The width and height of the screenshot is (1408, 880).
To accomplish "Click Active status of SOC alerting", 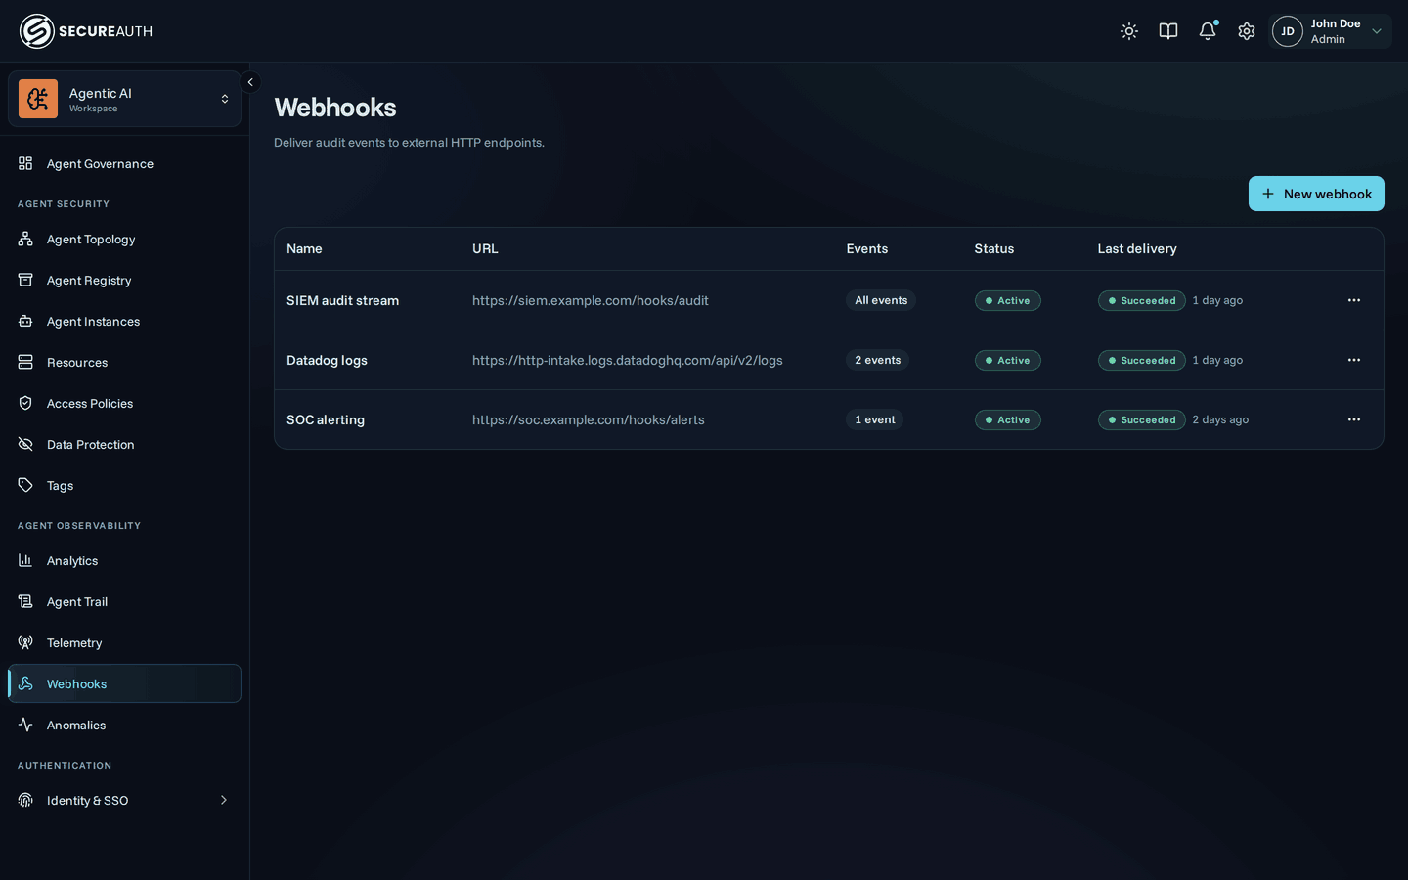I will pyautogui.click(x=1007, y=420).
